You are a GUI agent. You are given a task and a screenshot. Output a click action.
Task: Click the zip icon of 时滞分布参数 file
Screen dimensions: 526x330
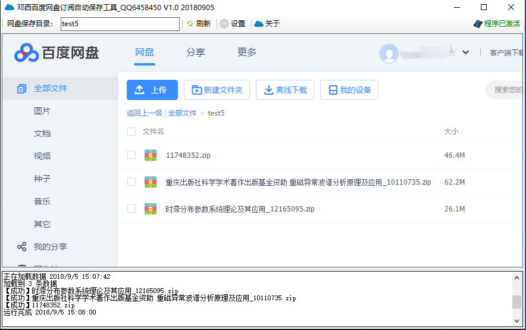[151, 209]
